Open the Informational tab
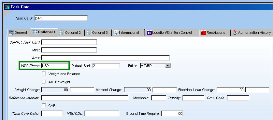The image size is (273, 120). coord(128,33)
